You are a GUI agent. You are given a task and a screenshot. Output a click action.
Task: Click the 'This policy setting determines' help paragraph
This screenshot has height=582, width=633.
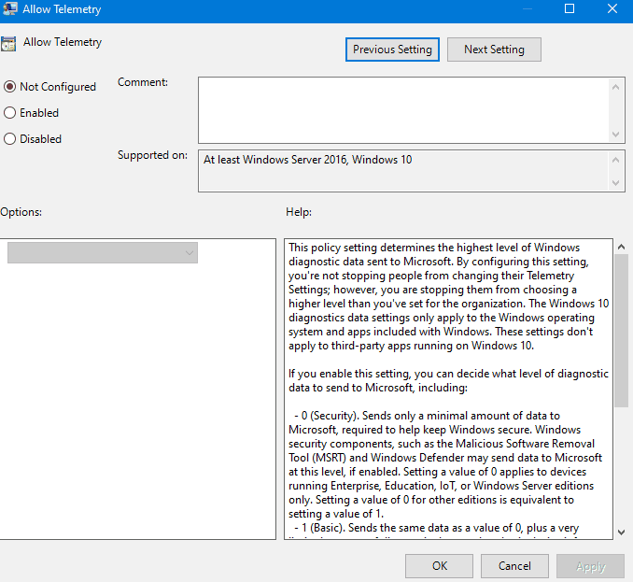(448, 296)
